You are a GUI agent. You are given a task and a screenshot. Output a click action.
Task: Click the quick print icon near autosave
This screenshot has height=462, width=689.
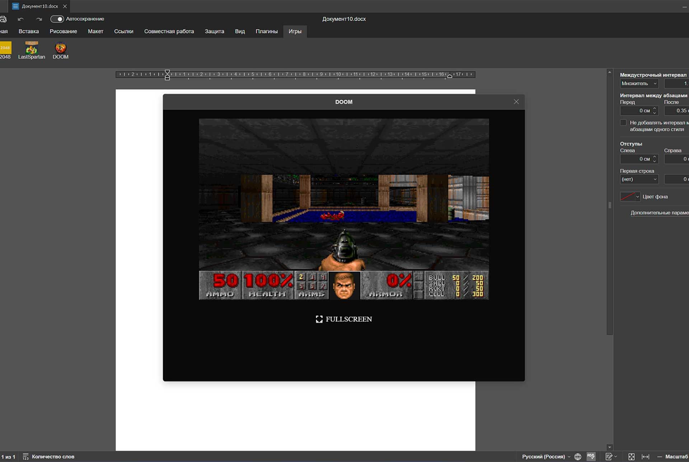(3, 19)
